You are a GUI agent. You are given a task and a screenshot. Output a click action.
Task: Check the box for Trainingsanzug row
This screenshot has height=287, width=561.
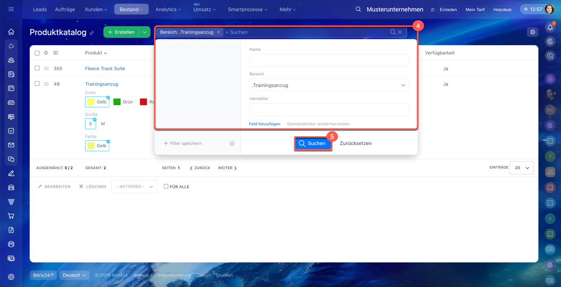pos(37,84)
